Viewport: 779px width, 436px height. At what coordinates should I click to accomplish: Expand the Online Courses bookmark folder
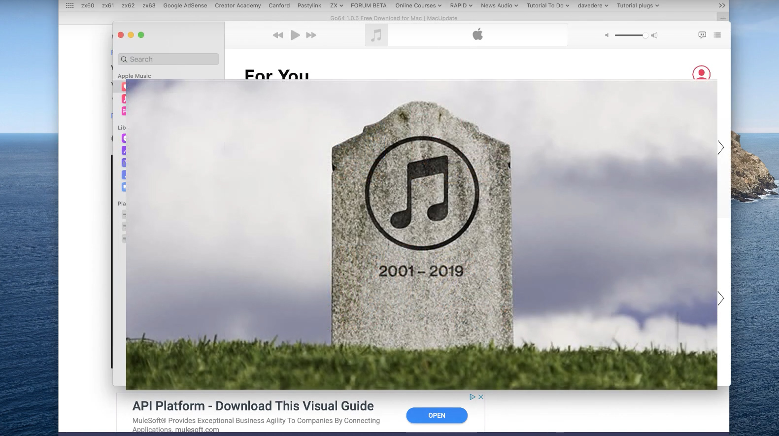click(418, 5)
